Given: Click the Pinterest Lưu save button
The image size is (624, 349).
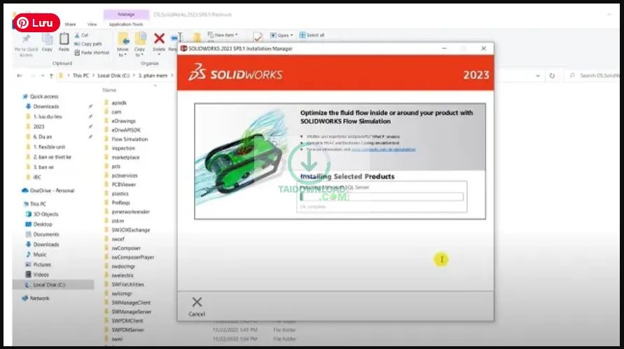Looking at the screenshot, I should pyautogui.click(x=36, y=23).
